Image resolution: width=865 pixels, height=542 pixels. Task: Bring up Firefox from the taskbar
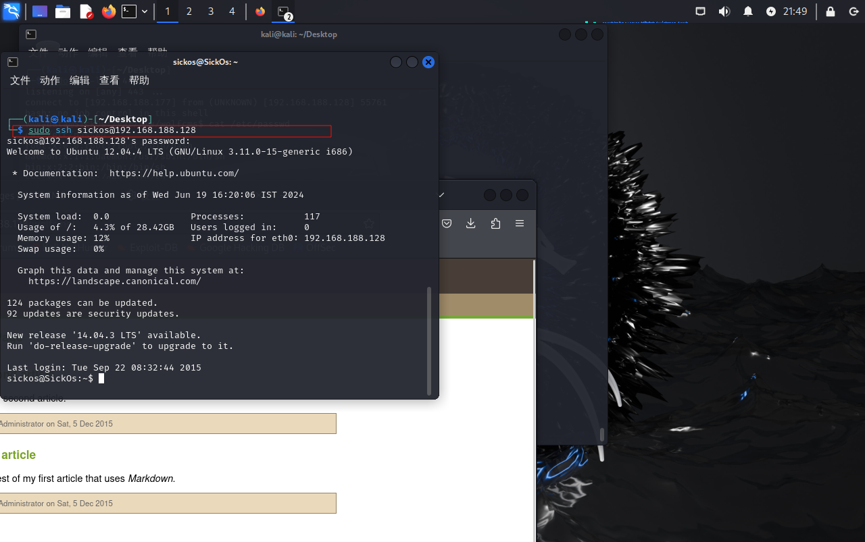pos(260,11)
